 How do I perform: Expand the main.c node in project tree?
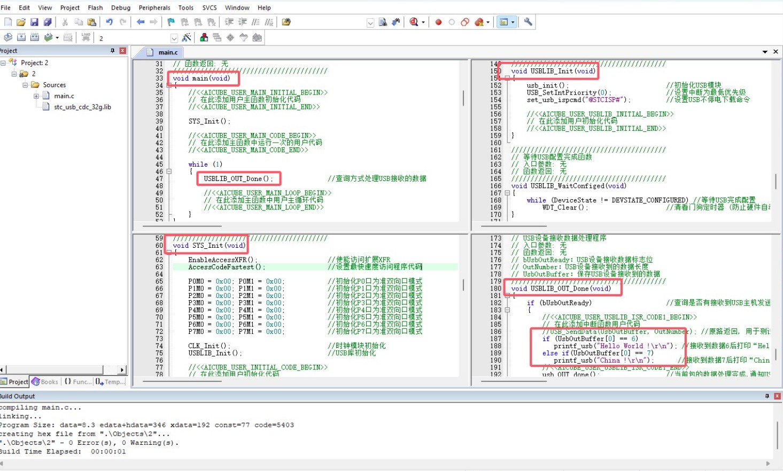point(36,96)
